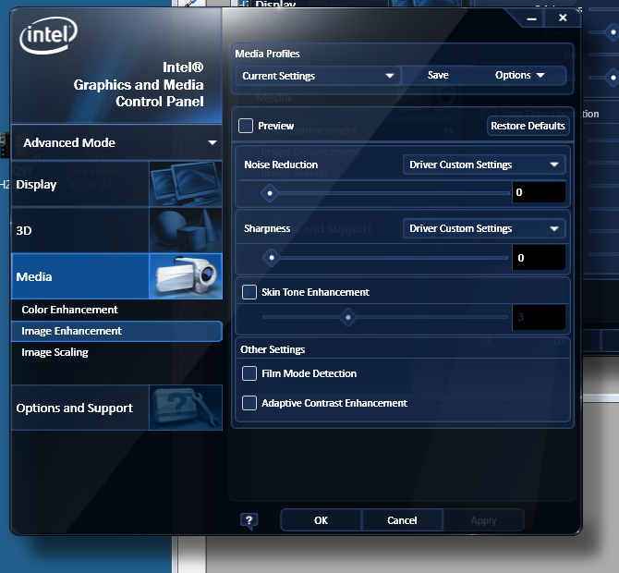
Task: Open Current Settings media profile dropdown
Action: click(318, 76)
